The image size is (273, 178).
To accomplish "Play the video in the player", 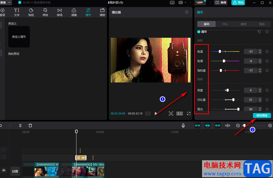I will pyautogui.click(x=156, y=113).
